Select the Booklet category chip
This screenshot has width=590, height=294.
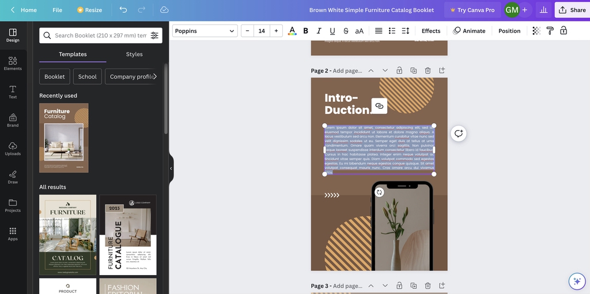coord(55,77)
